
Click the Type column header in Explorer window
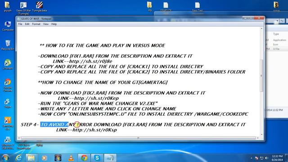click(x=276, y=34)
